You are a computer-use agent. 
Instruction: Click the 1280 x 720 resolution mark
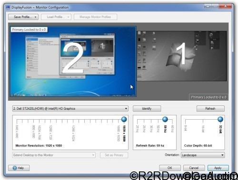(50, 133)
